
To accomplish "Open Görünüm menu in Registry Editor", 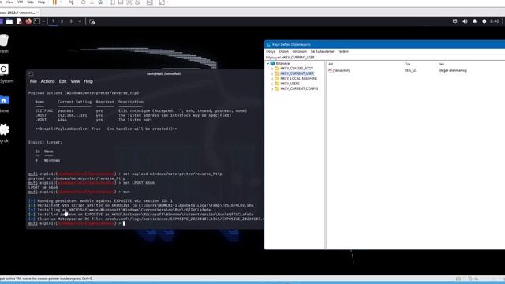I will coord(300,51).
